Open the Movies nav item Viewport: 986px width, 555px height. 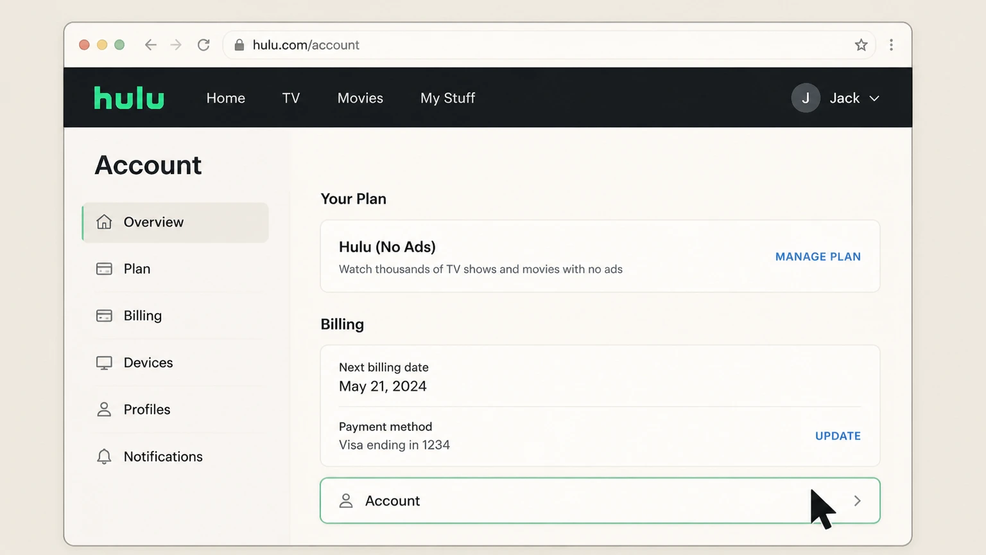pyautogui.click(x=360, y=98)
